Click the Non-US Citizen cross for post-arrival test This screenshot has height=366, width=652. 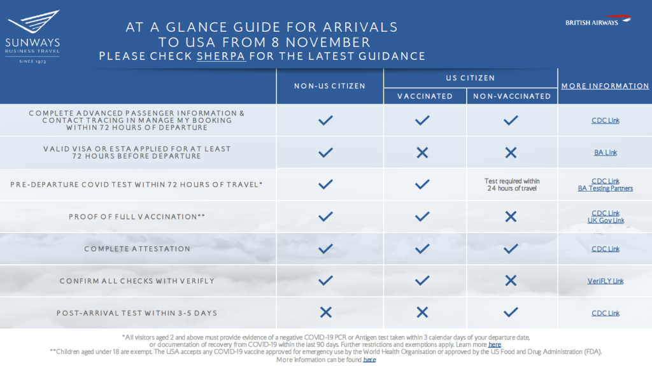point(325,313)
